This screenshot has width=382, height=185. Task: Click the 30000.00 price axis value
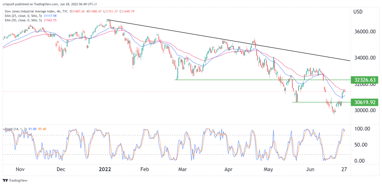tap(364, 110)
